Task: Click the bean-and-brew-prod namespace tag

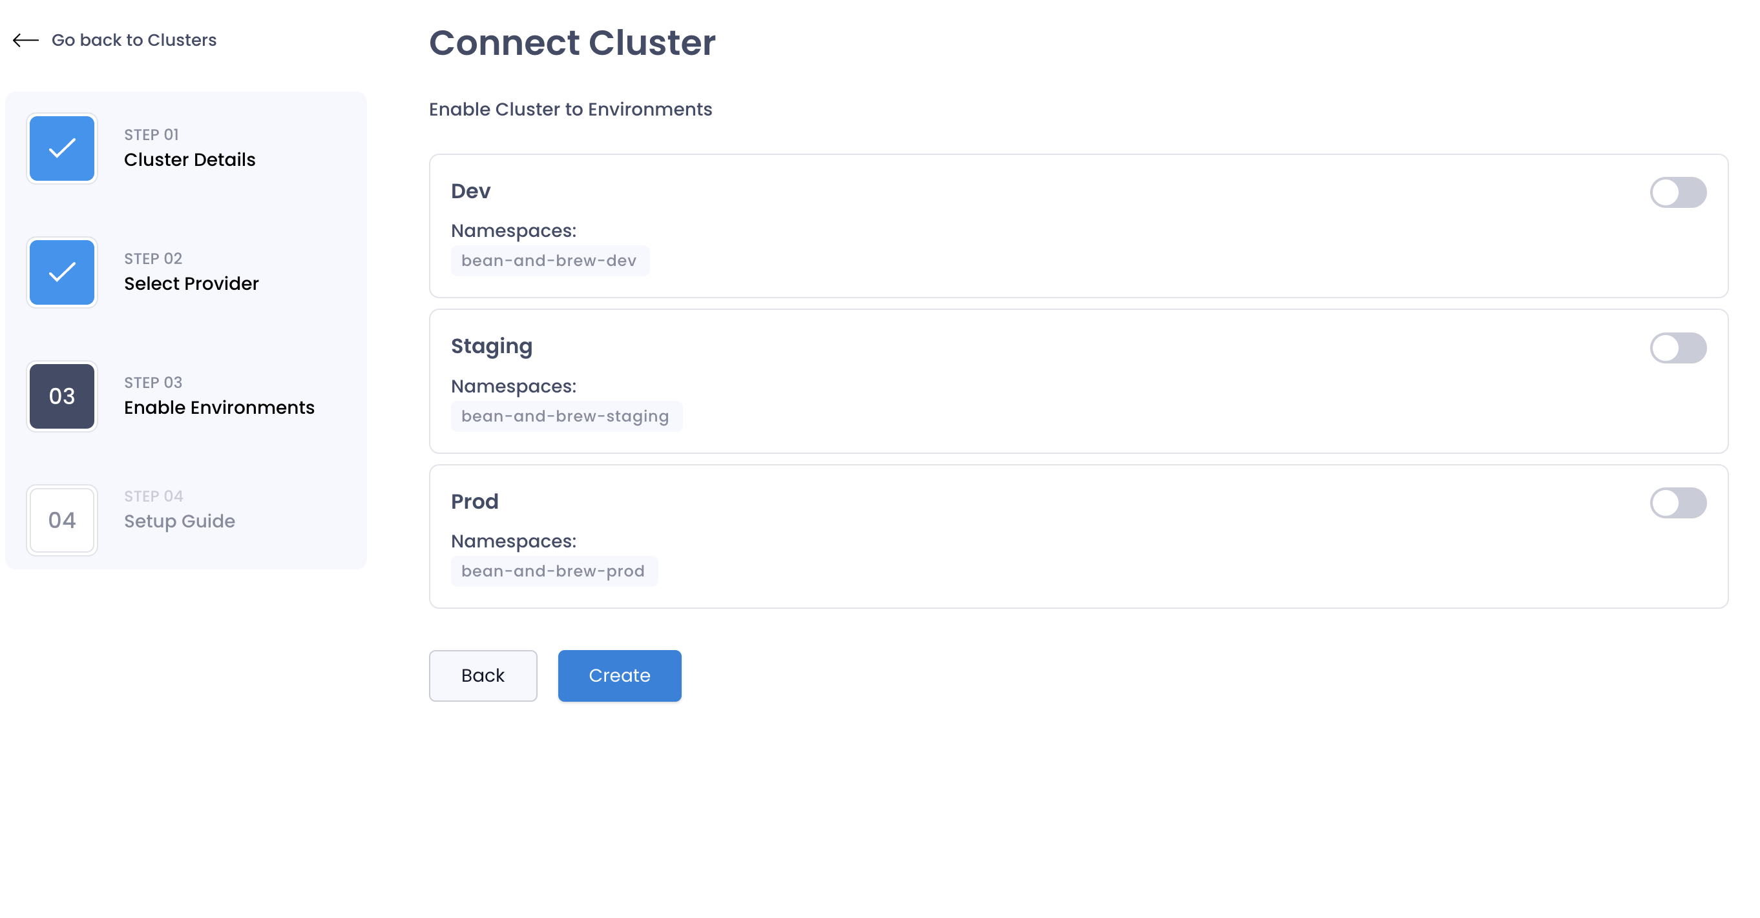Action: pyautogui.click(x=554, y=571)
